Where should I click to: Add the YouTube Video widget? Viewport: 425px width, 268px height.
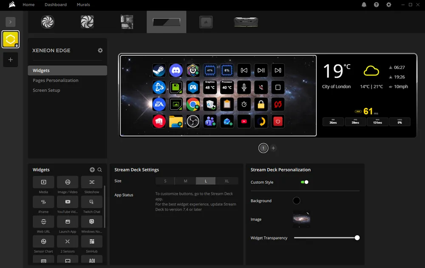coord(68,202)
